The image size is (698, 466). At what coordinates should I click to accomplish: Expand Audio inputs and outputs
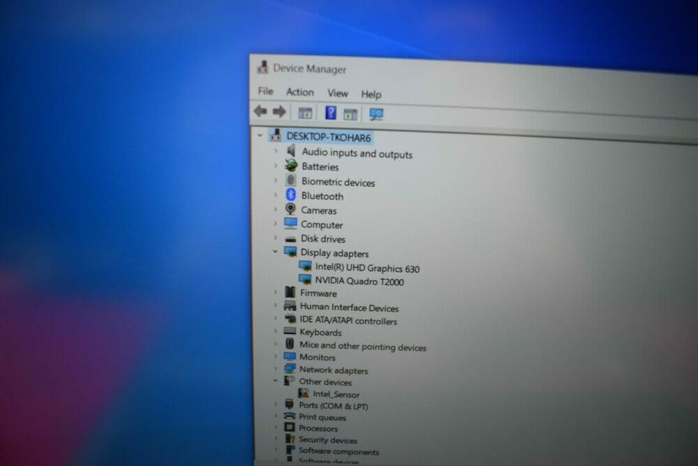[x=276, y=151]
